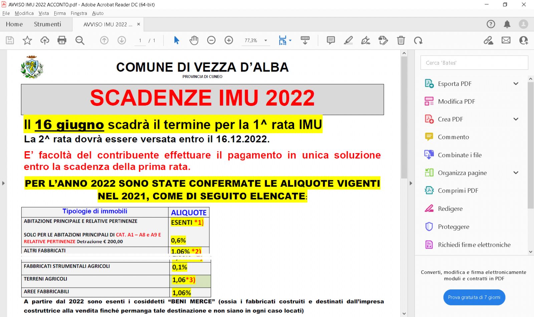Click Prova gratuita di 7 giorni

click(474, 297)
